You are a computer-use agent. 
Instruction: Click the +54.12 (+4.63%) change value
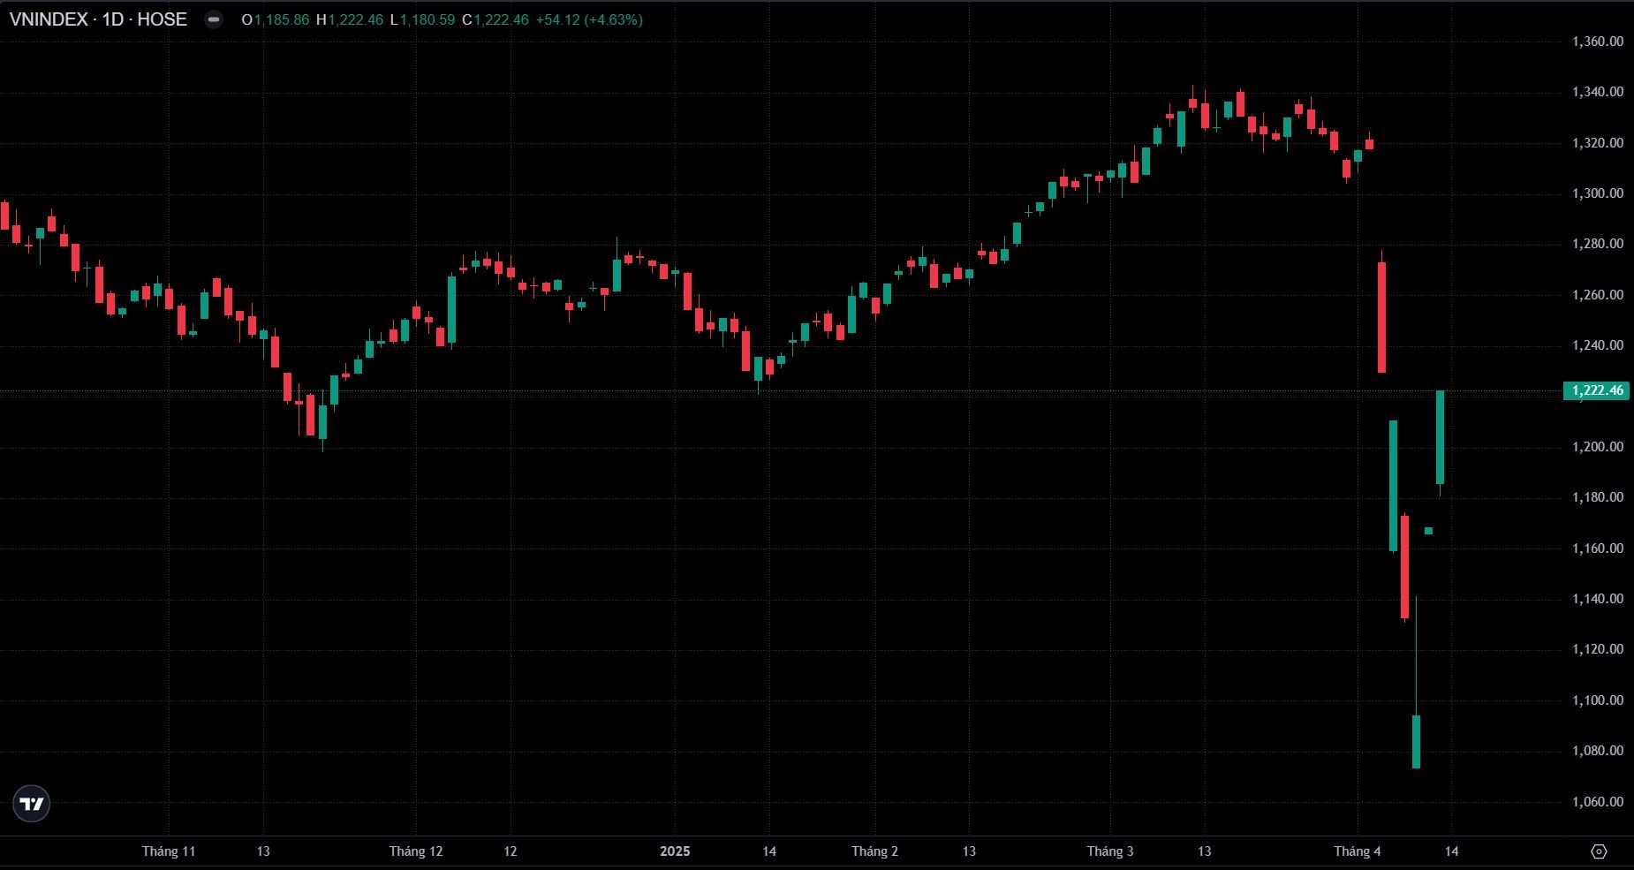(589, 19)
